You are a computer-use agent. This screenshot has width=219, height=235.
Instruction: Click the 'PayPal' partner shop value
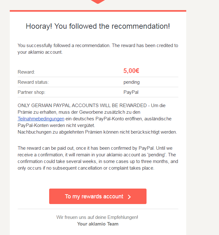(x=131, y=92)
